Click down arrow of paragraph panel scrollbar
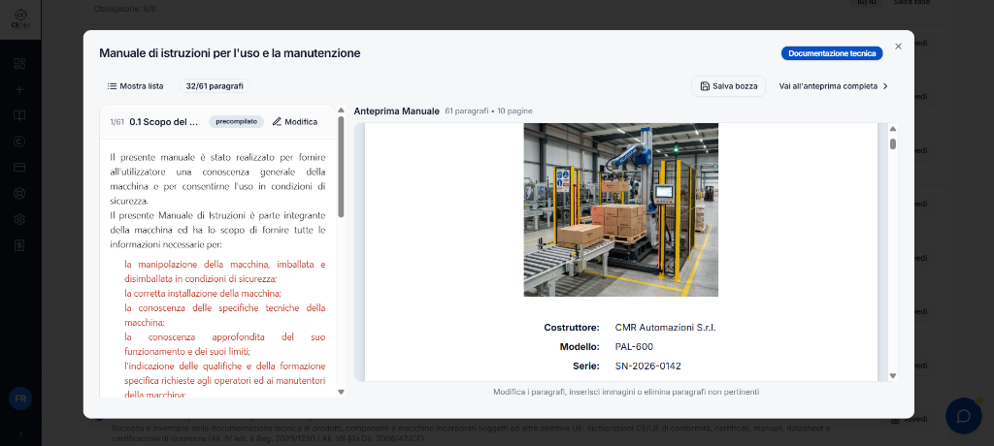994x446 pixels. point(341,392)
